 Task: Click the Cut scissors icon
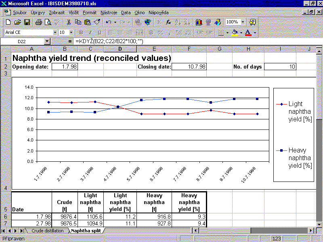[x=69, y=22]
